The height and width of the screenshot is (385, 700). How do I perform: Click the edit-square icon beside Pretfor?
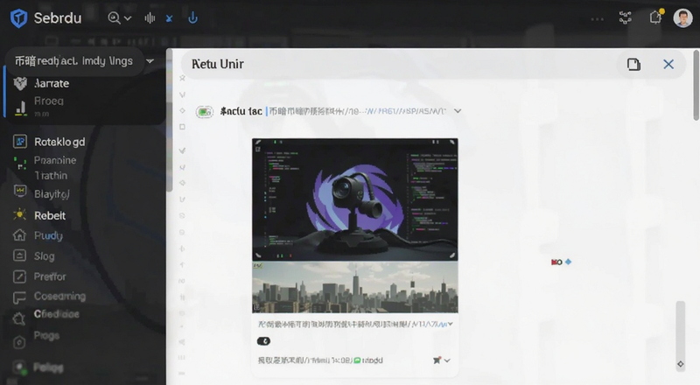tap(19, 276)
